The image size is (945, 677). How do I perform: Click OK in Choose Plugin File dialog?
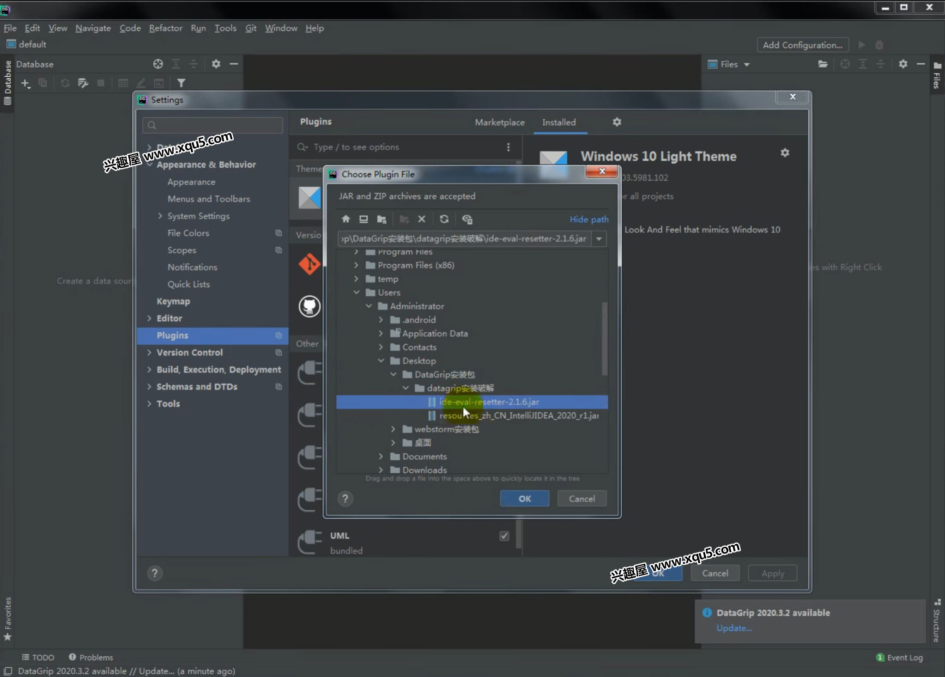(524, 499)
